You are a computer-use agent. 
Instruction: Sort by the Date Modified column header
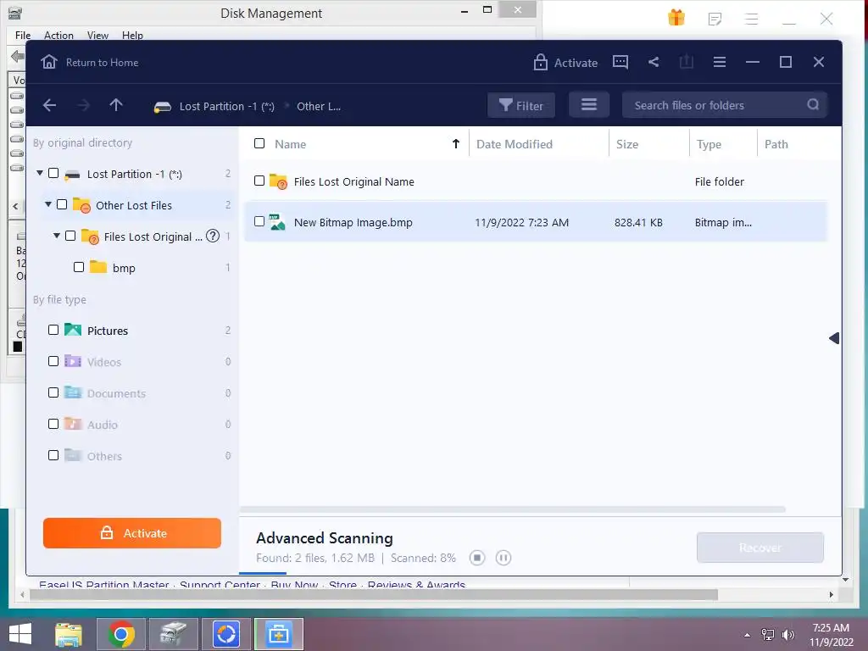pos(515,144)
